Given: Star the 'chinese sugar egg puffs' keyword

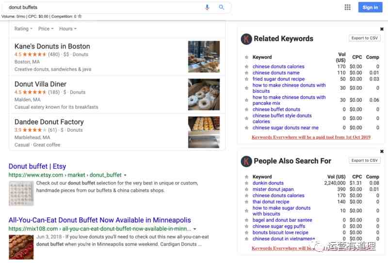Looking at the screenshot, I should pos(246,226).
